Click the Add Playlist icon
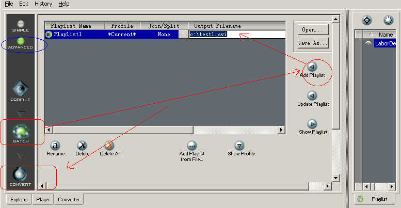 pyautogui.click(x=312, y=67)
